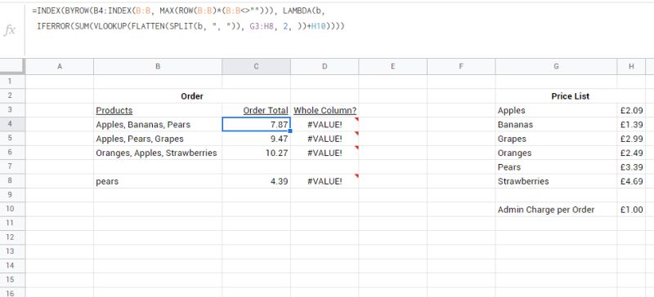
Task: Select column A header
Action: pos(60,66)
